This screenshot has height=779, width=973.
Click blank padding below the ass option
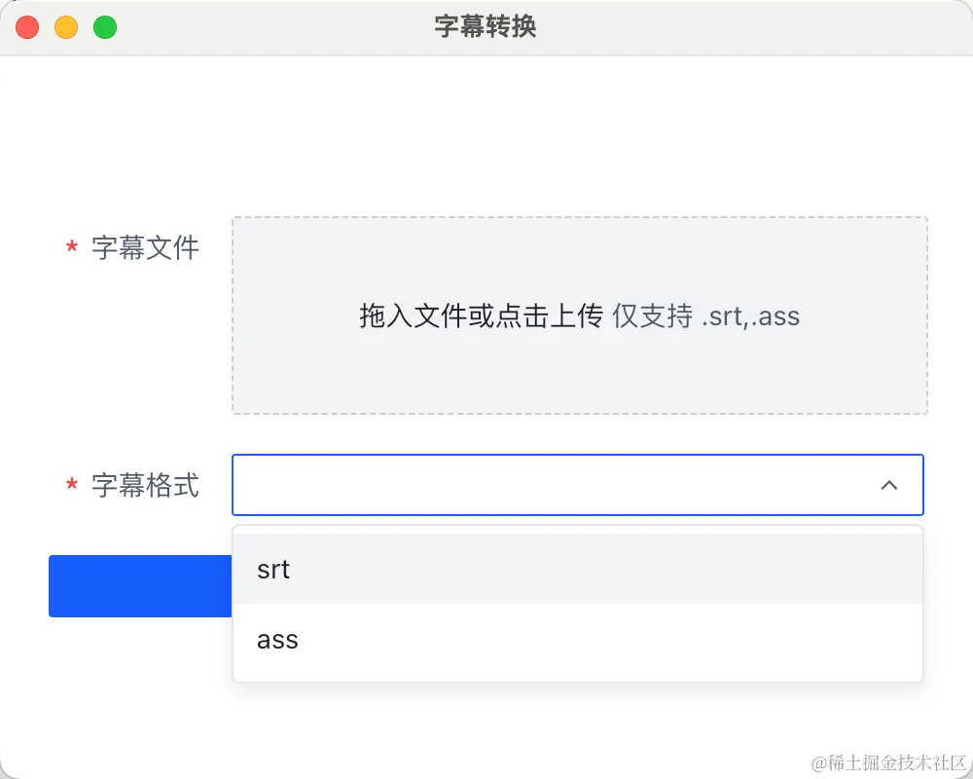578,678
